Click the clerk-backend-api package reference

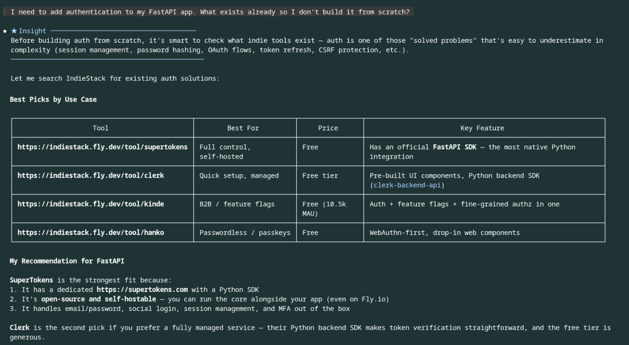click(x=407, y=185)
